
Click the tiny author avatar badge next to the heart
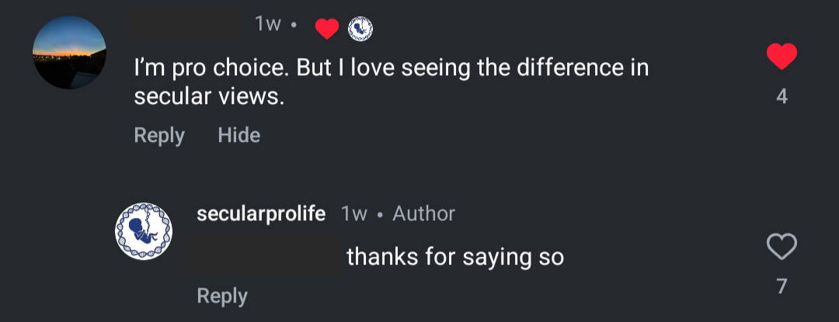click(360, 29)
